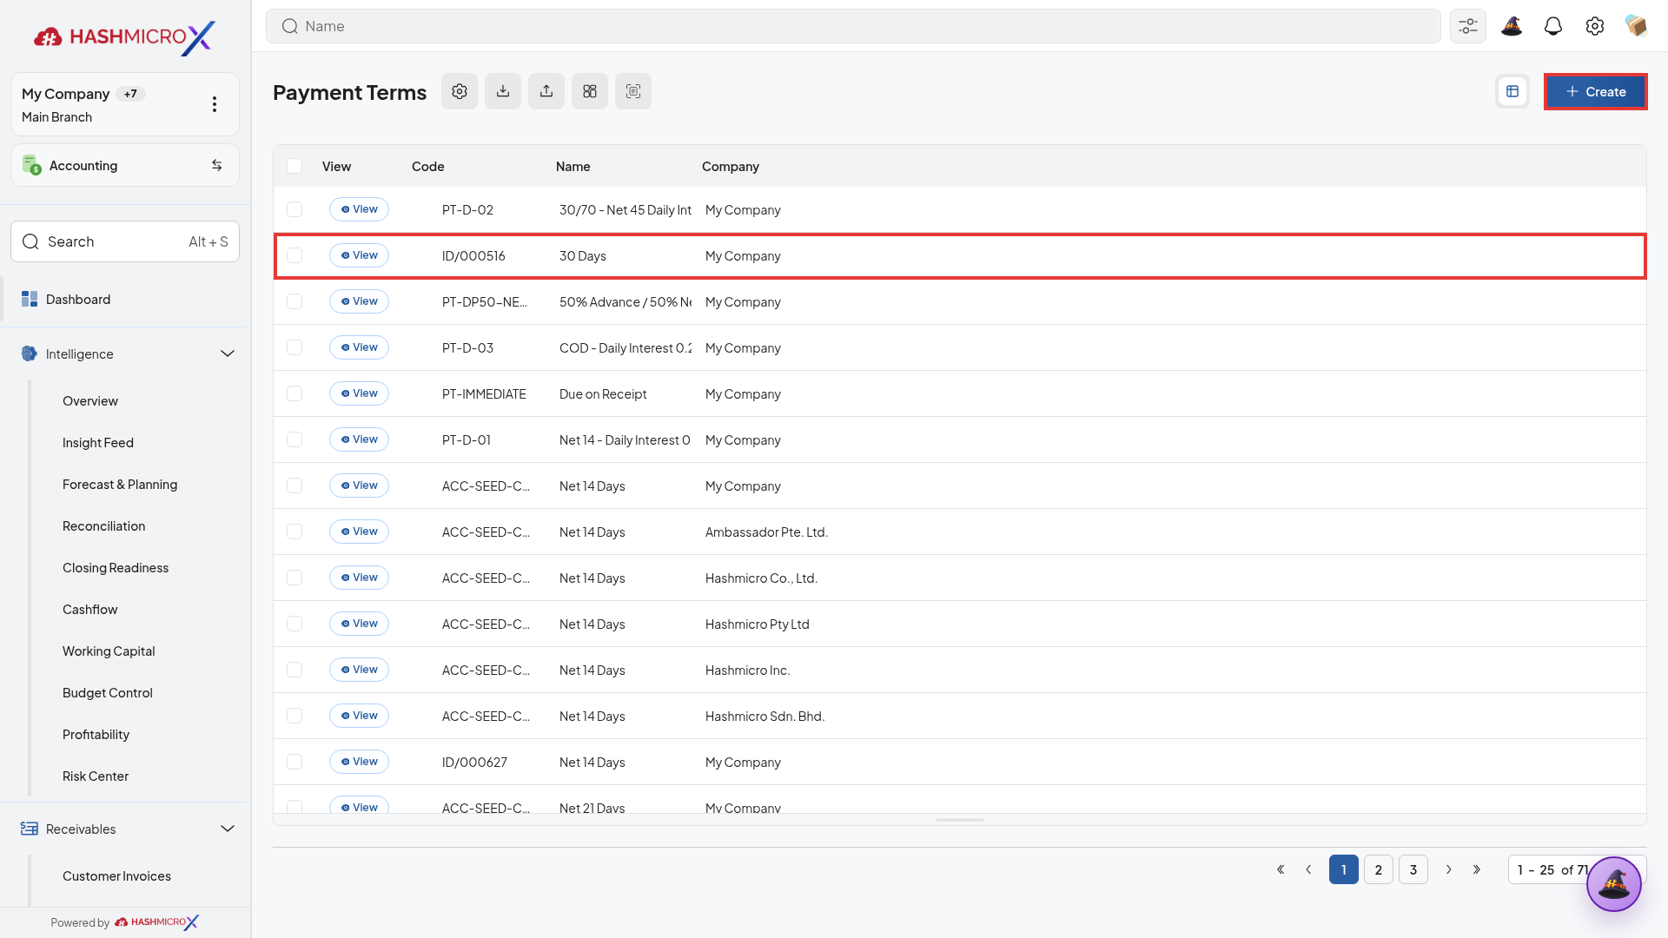Go to page 2
Viewport: 1668px width, 938px height.
click(x=1379, y=869)
